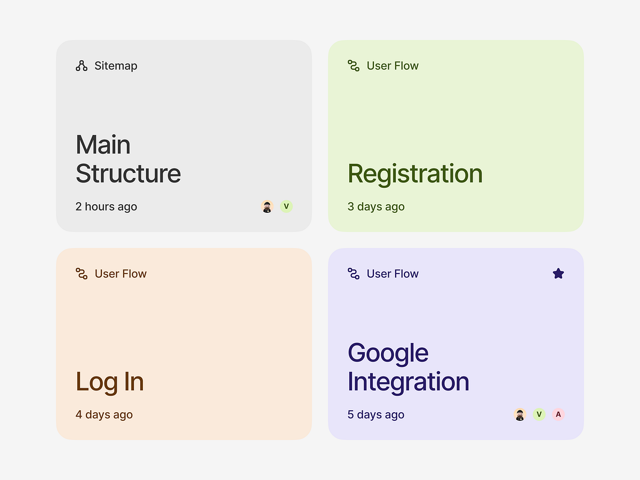Viewport: 640px width, 480px height.
Task: Click the bearded avatar on Main Structure card
Action: tap(267, 206)
